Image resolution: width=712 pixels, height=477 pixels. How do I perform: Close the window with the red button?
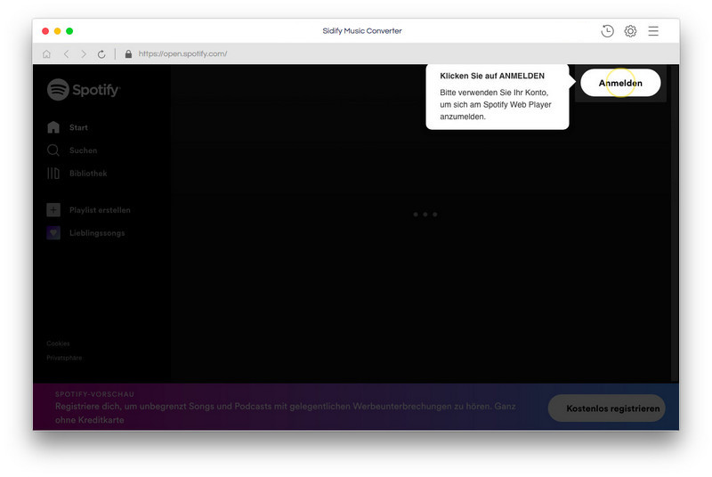45,31
